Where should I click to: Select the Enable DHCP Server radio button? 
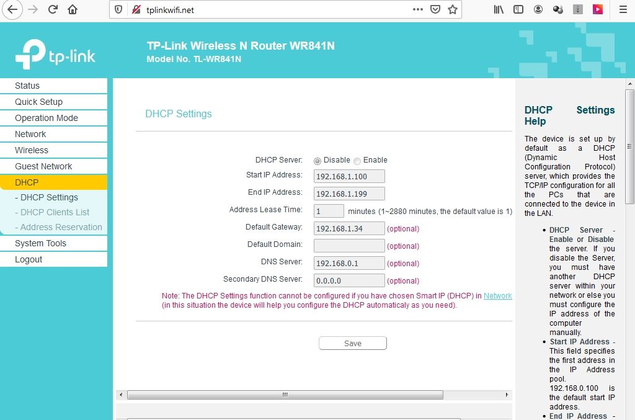[357, 161]
